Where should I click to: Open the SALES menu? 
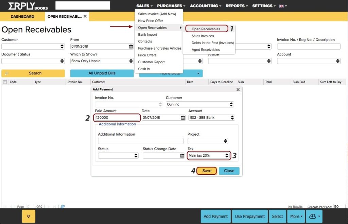pyautogui.click(x=144, y=5)
